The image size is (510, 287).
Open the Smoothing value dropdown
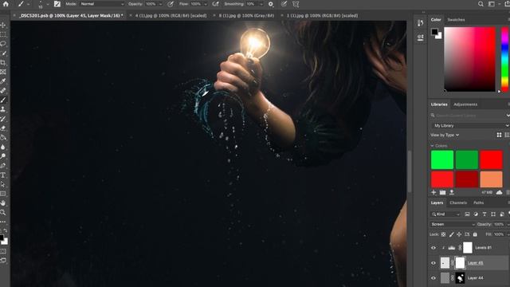click(261, 4)
